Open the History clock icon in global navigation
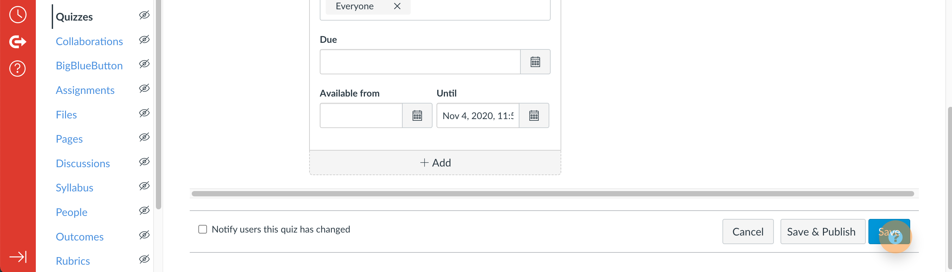Viewport: 952px width, 272px height. [x=18, y=15]
